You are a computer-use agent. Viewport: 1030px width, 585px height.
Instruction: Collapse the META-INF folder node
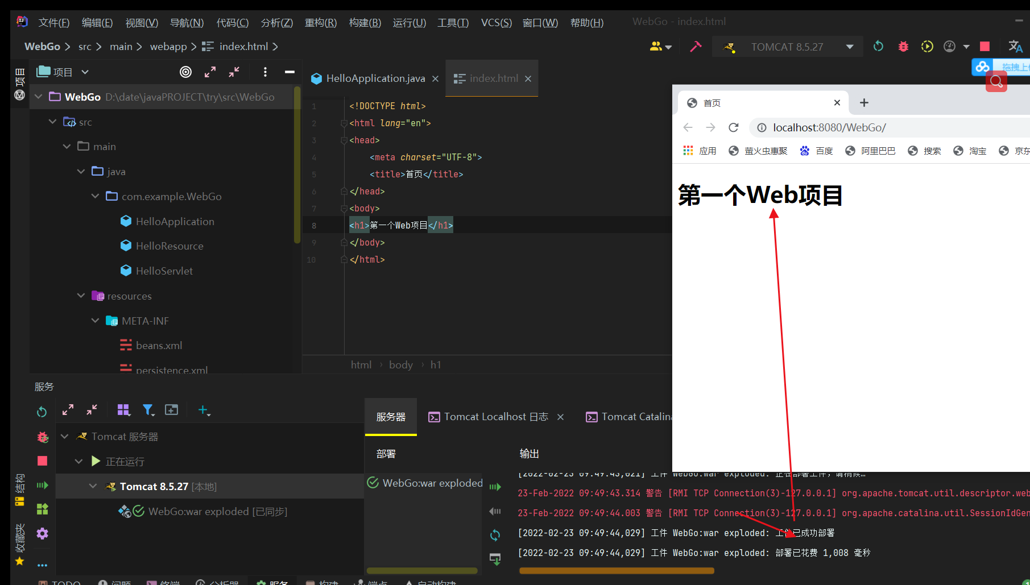click(96, 321)
